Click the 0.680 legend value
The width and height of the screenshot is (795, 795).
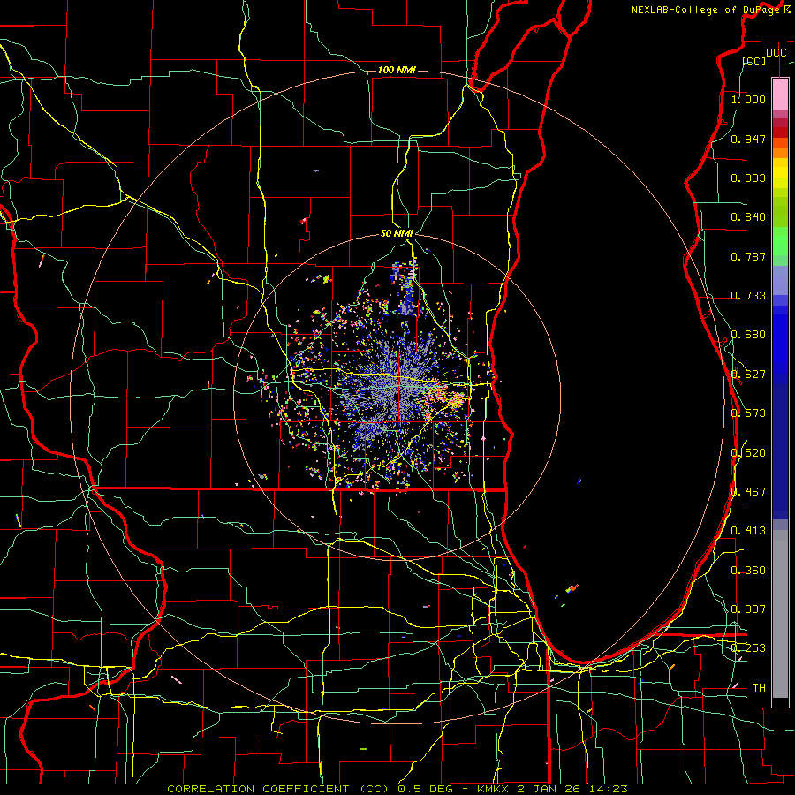748,335
